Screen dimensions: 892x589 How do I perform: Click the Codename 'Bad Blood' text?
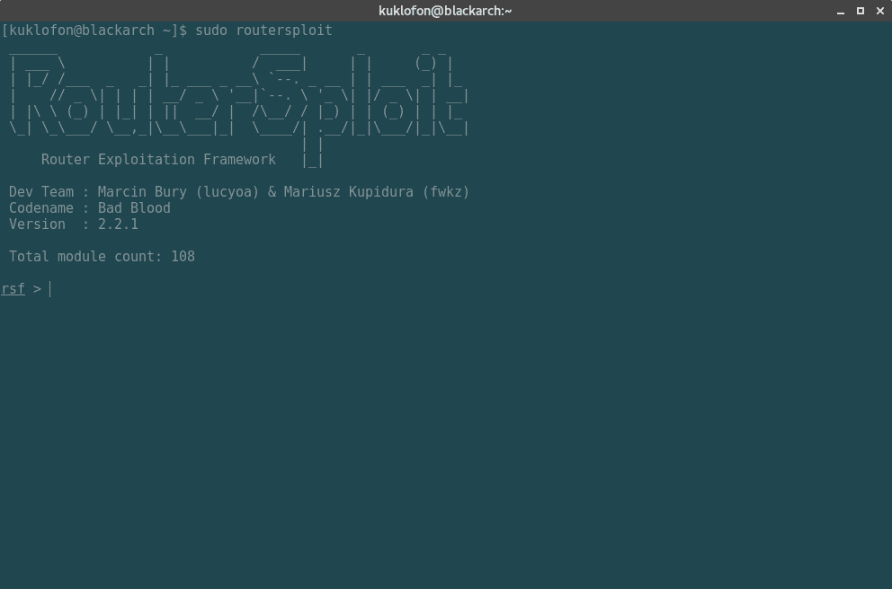pos(134,208)
